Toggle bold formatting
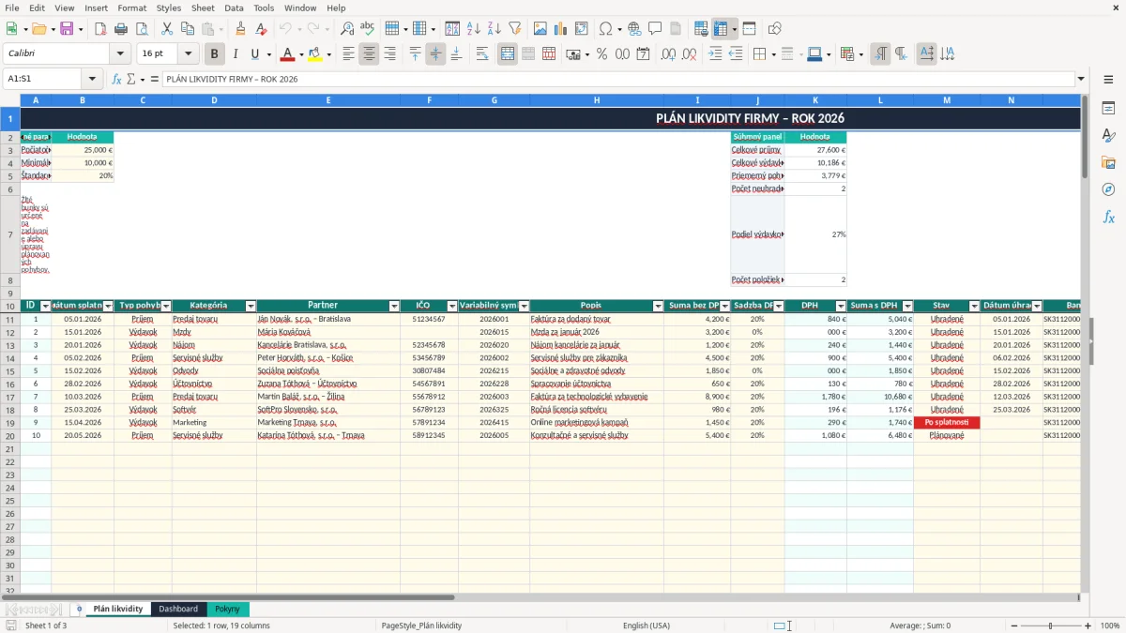This screenshot has width=1126, height=633. pyautogui.click(x=215, y=54)
